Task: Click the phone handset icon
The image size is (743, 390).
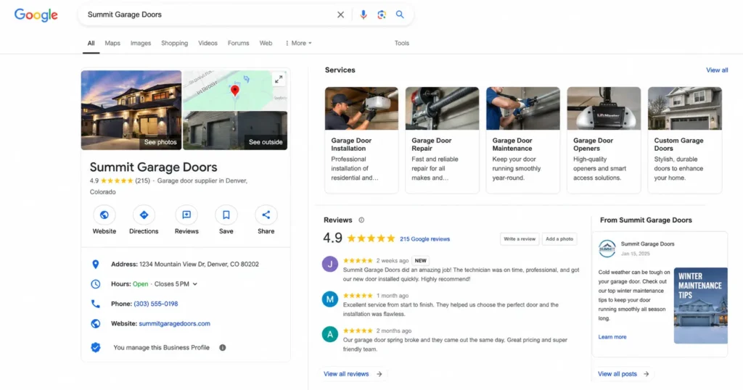Action: click(95, 304)
